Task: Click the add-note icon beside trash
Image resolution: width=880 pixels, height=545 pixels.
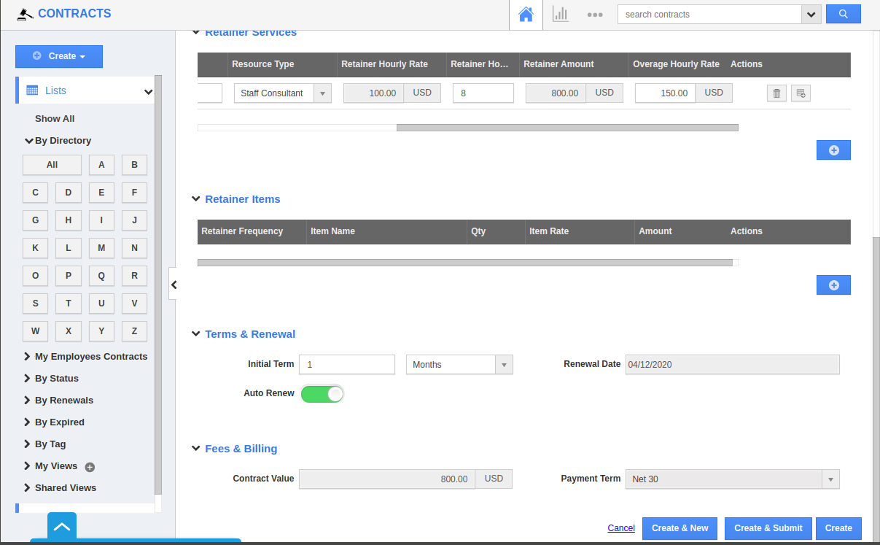Action: click(801, 93)
